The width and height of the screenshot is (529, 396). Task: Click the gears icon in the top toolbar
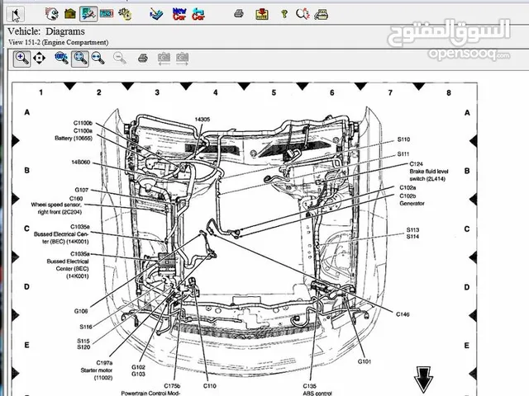(124, 14)
